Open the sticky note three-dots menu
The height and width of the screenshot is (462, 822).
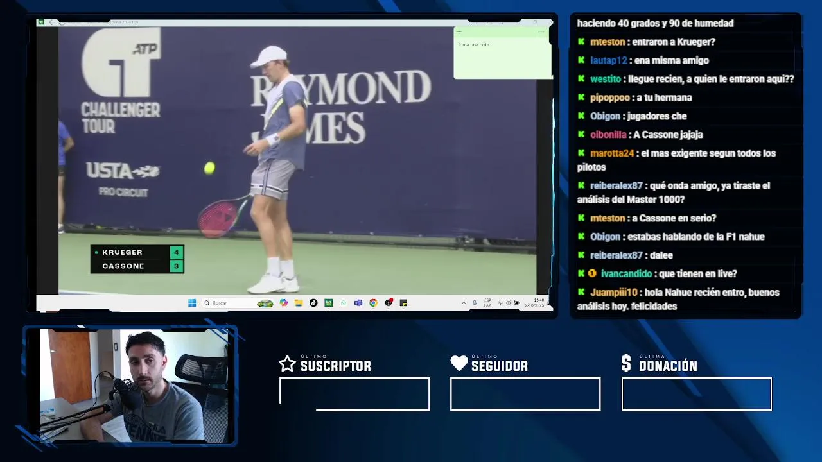coord(541,31)
